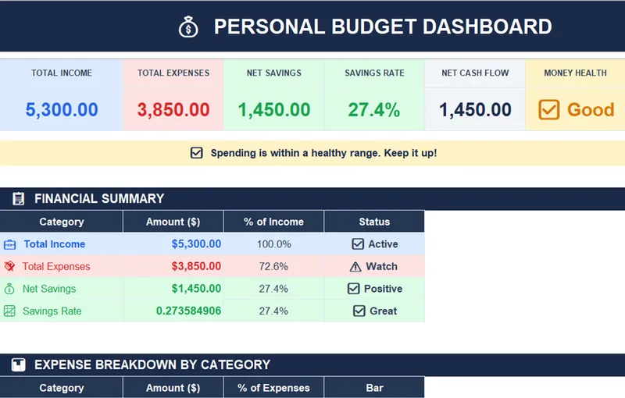
Task: Select the Total Income row label
Action: pyautogui.click(x=54, y=244)
